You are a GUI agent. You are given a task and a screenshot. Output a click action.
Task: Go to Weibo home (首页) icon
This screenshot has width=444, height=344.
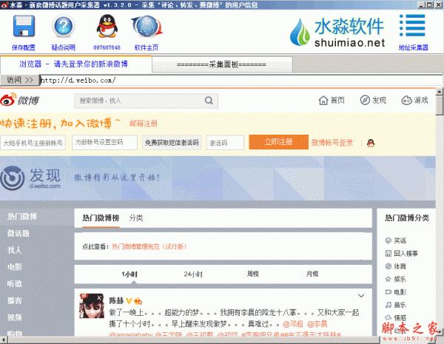(x=323, y=100)
